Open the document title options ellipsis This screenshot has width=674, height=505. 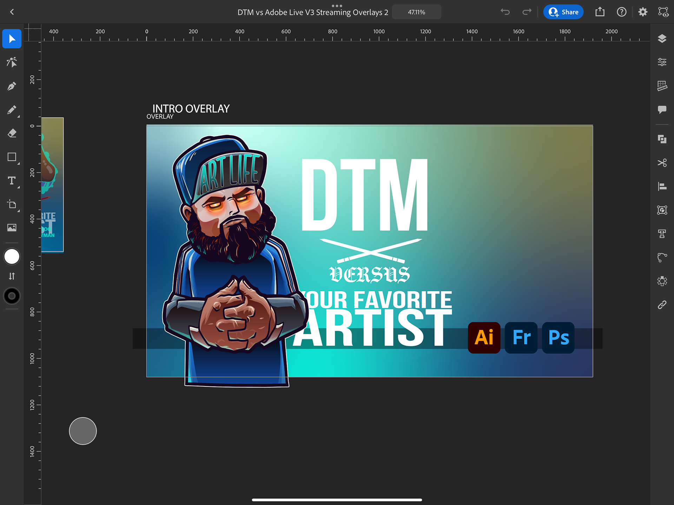[x=337, y=6]
